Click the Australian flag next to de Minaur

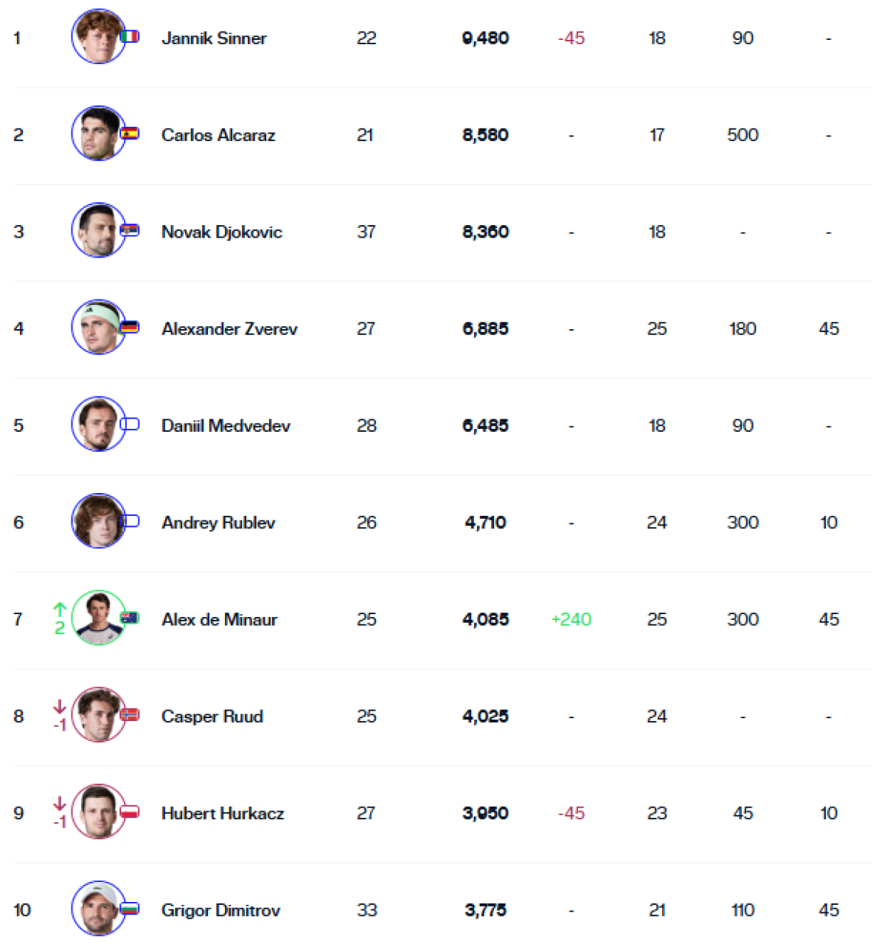pos(130,618)
